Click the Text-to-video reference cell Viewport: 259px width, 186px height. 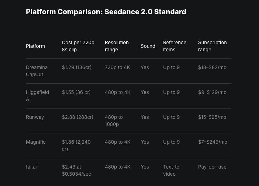tap(172, 170)
